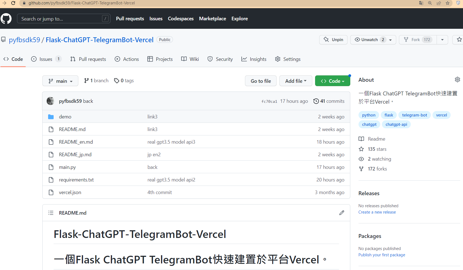Open the README_en.md file

pyautogui.click(x=76, y=142)
